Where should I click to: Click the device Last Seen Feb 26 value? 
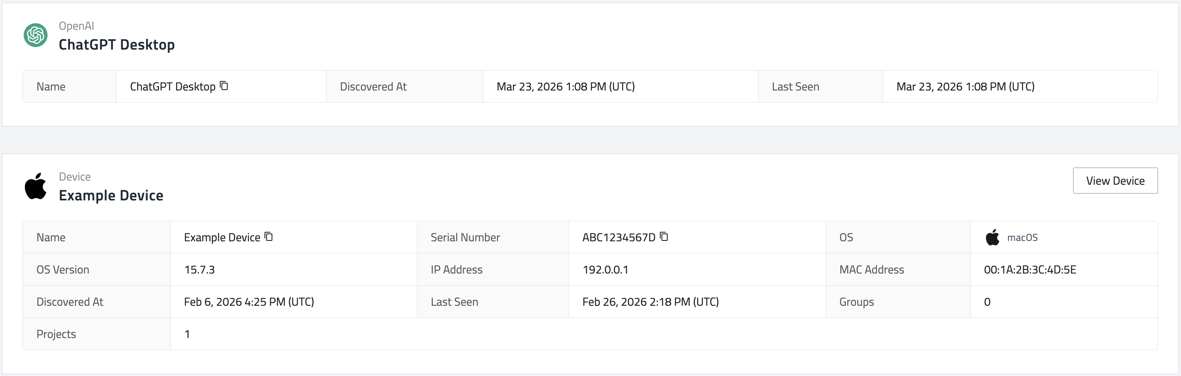coord(650,302)
